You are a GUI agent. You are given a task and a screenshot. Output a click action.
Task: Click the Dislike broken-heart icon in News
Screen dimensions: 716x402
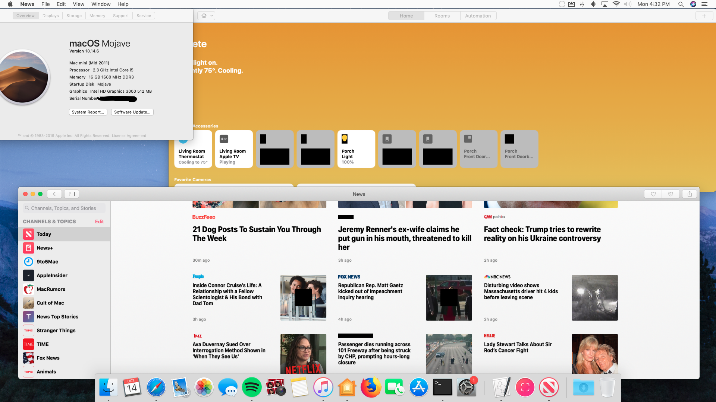[x=671, y=194]
